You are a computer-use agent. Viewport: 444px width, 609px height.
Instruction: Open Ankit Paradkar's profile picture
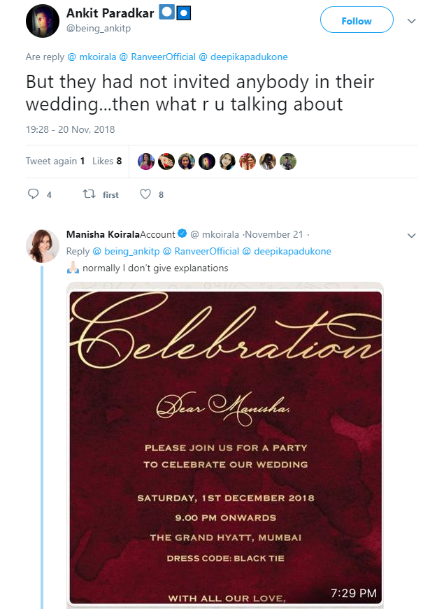tap(42, 21)
